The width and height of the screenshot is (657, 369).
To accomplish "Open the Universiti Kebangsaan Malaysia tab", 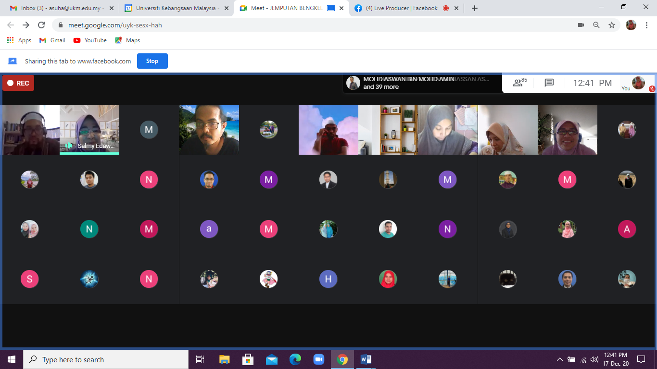I will click(176, 8).
